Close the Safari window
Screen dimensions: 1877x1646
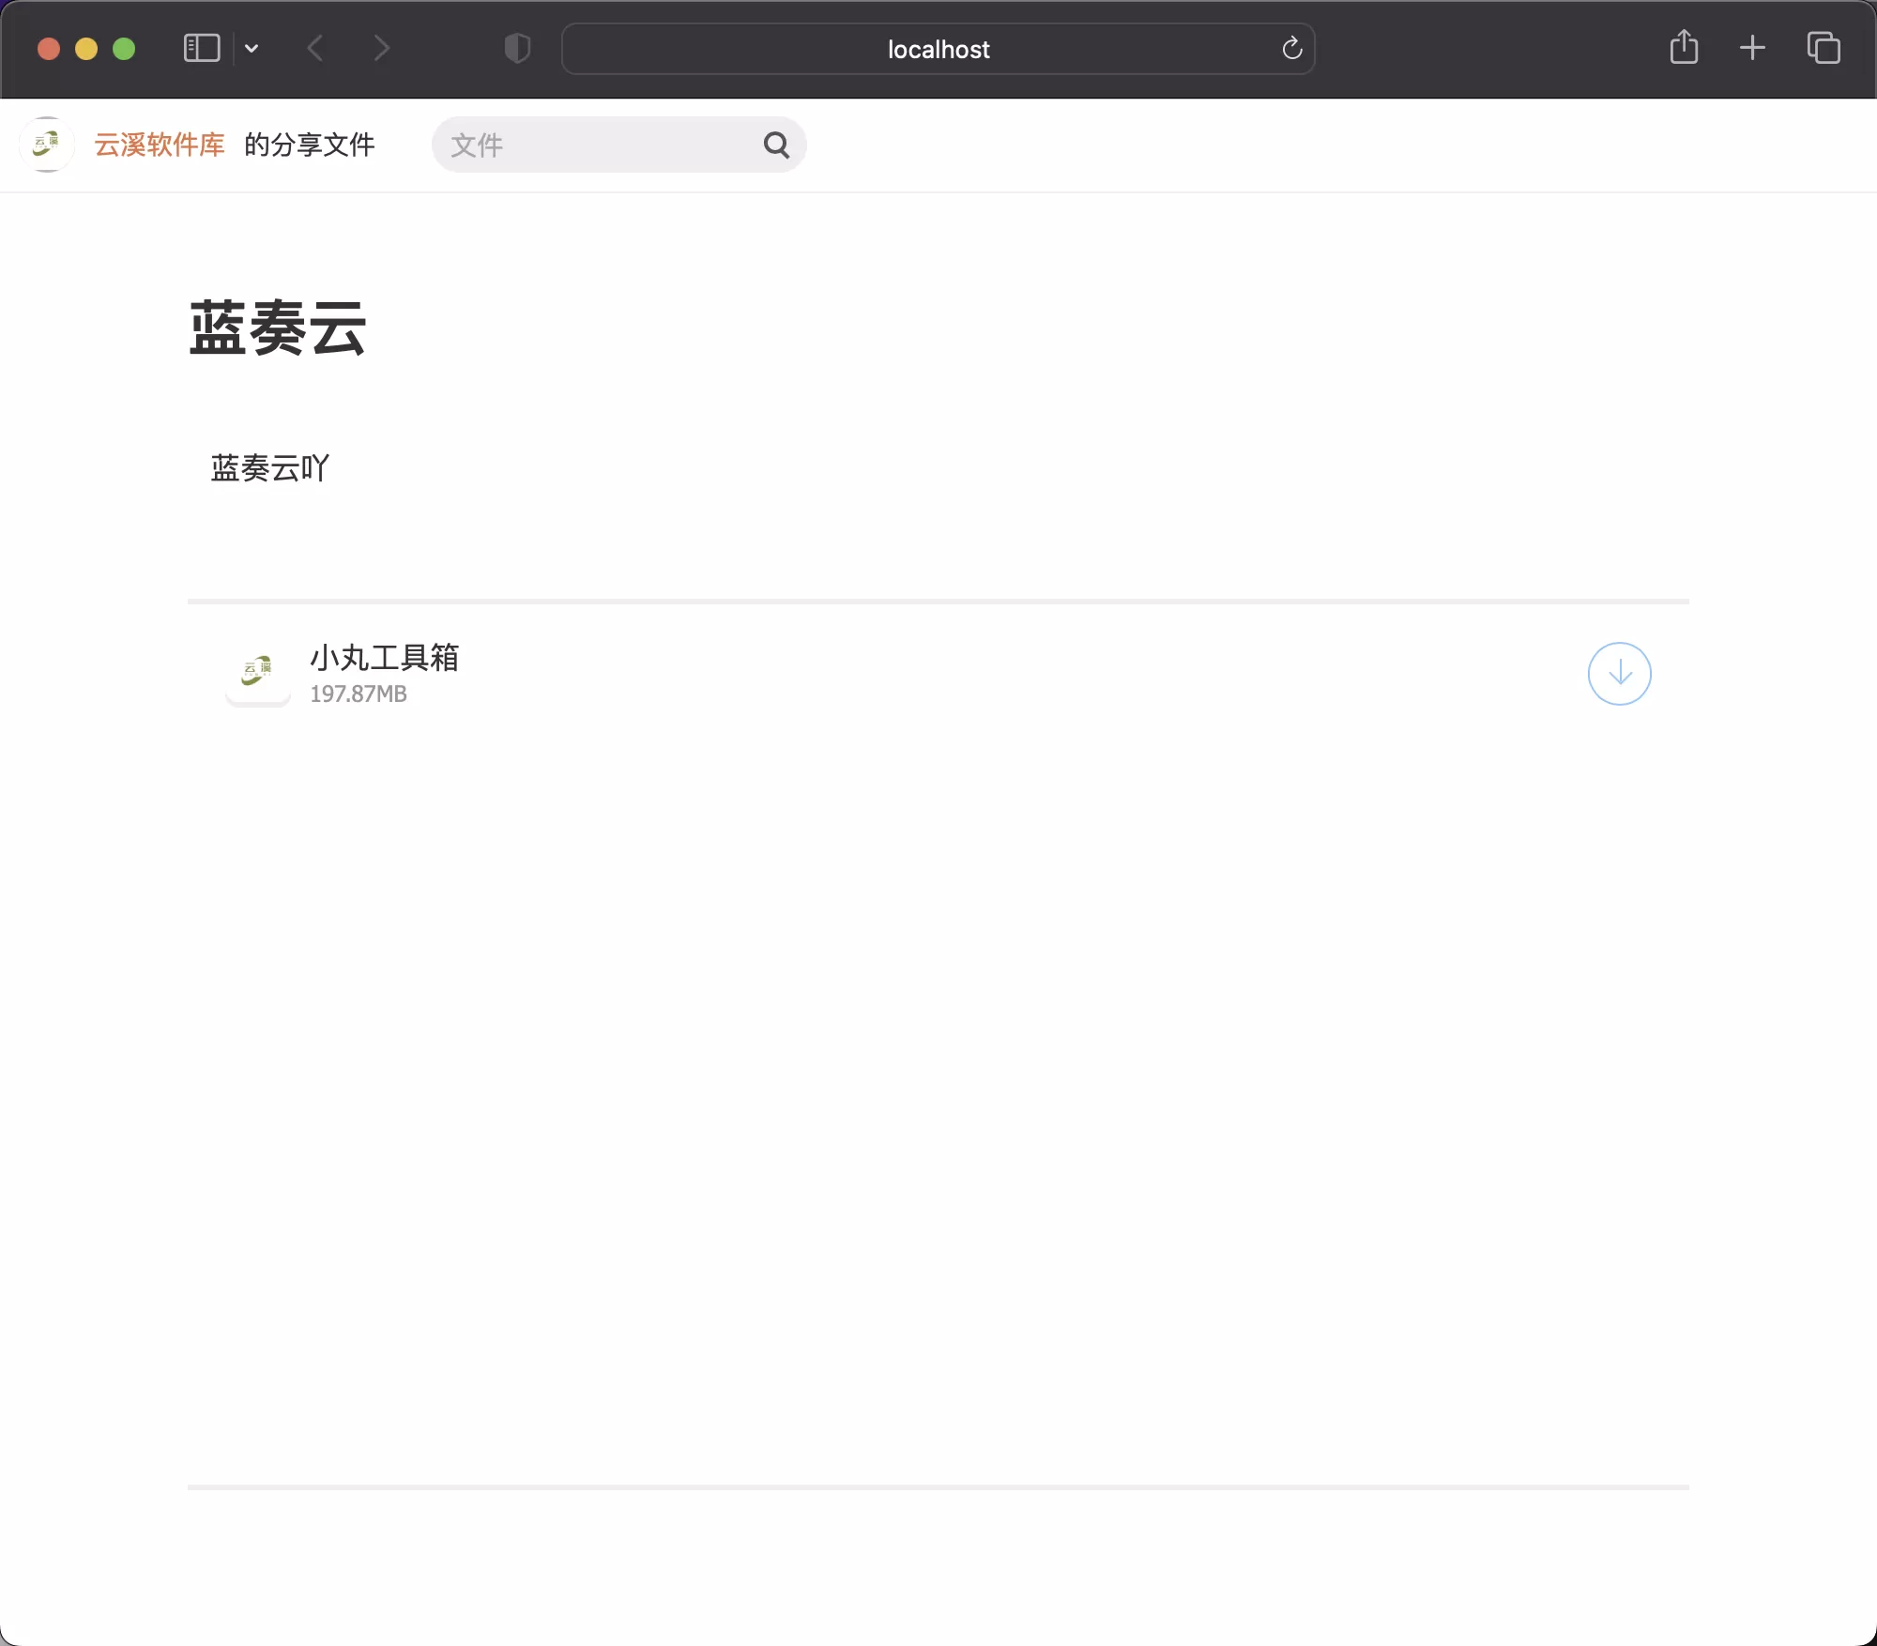point(49,49)
